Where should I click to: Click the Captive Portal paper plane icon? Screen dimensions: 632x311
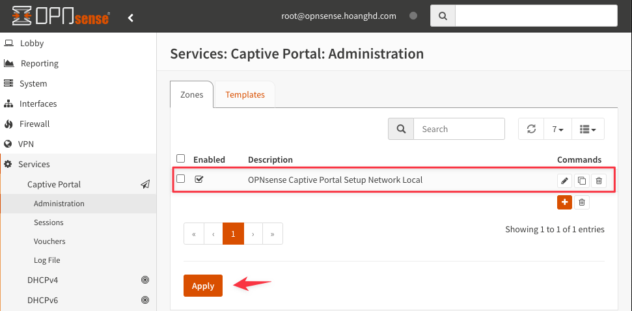pos(145,184)
